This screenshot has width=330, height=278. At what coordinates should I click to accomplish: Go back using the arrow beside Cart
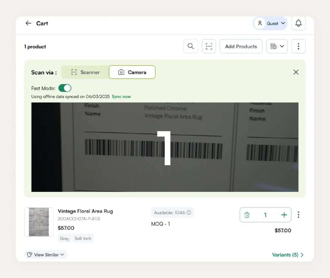coord(28,23)
